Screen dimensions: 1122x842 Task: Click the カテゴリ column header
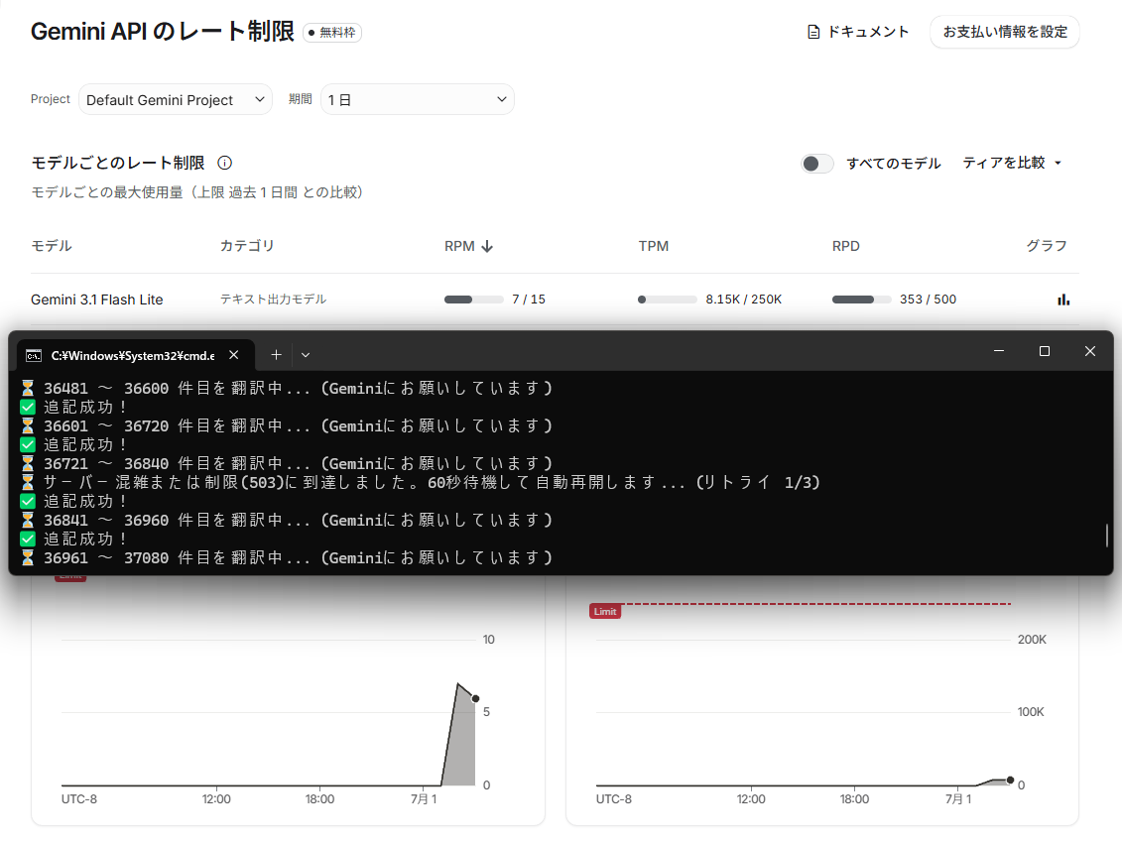[x=247, y=246]
